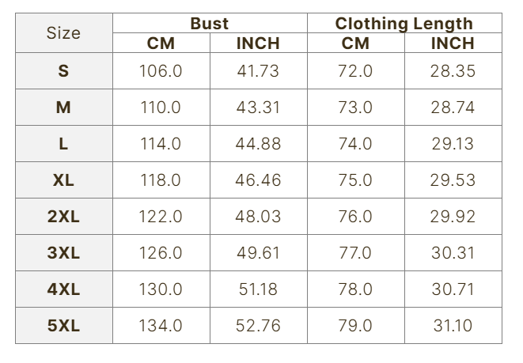This screenshot has height=363, width=523.
Task: Click the 134.0 bust value cell
Action: [161, 326]
